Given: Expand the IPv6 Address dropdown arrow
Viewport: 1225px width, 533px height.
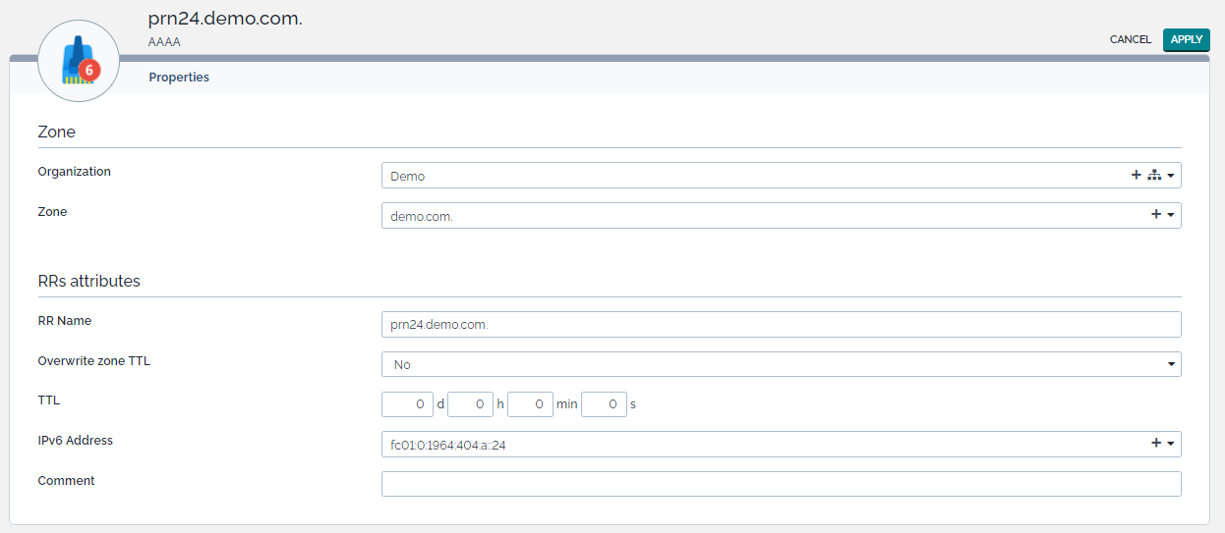Looking at the screenshot, I should click(x=1171, y=445).
